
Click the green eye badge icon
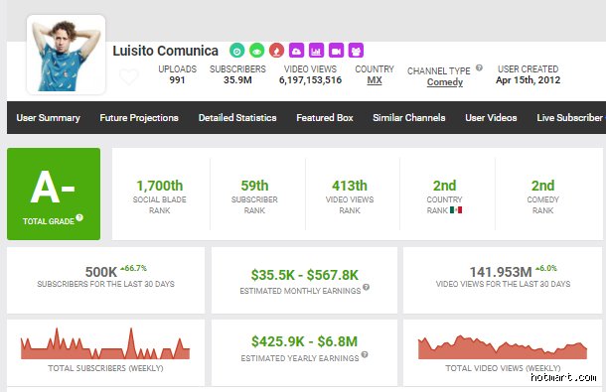click(x=256, y=51)
